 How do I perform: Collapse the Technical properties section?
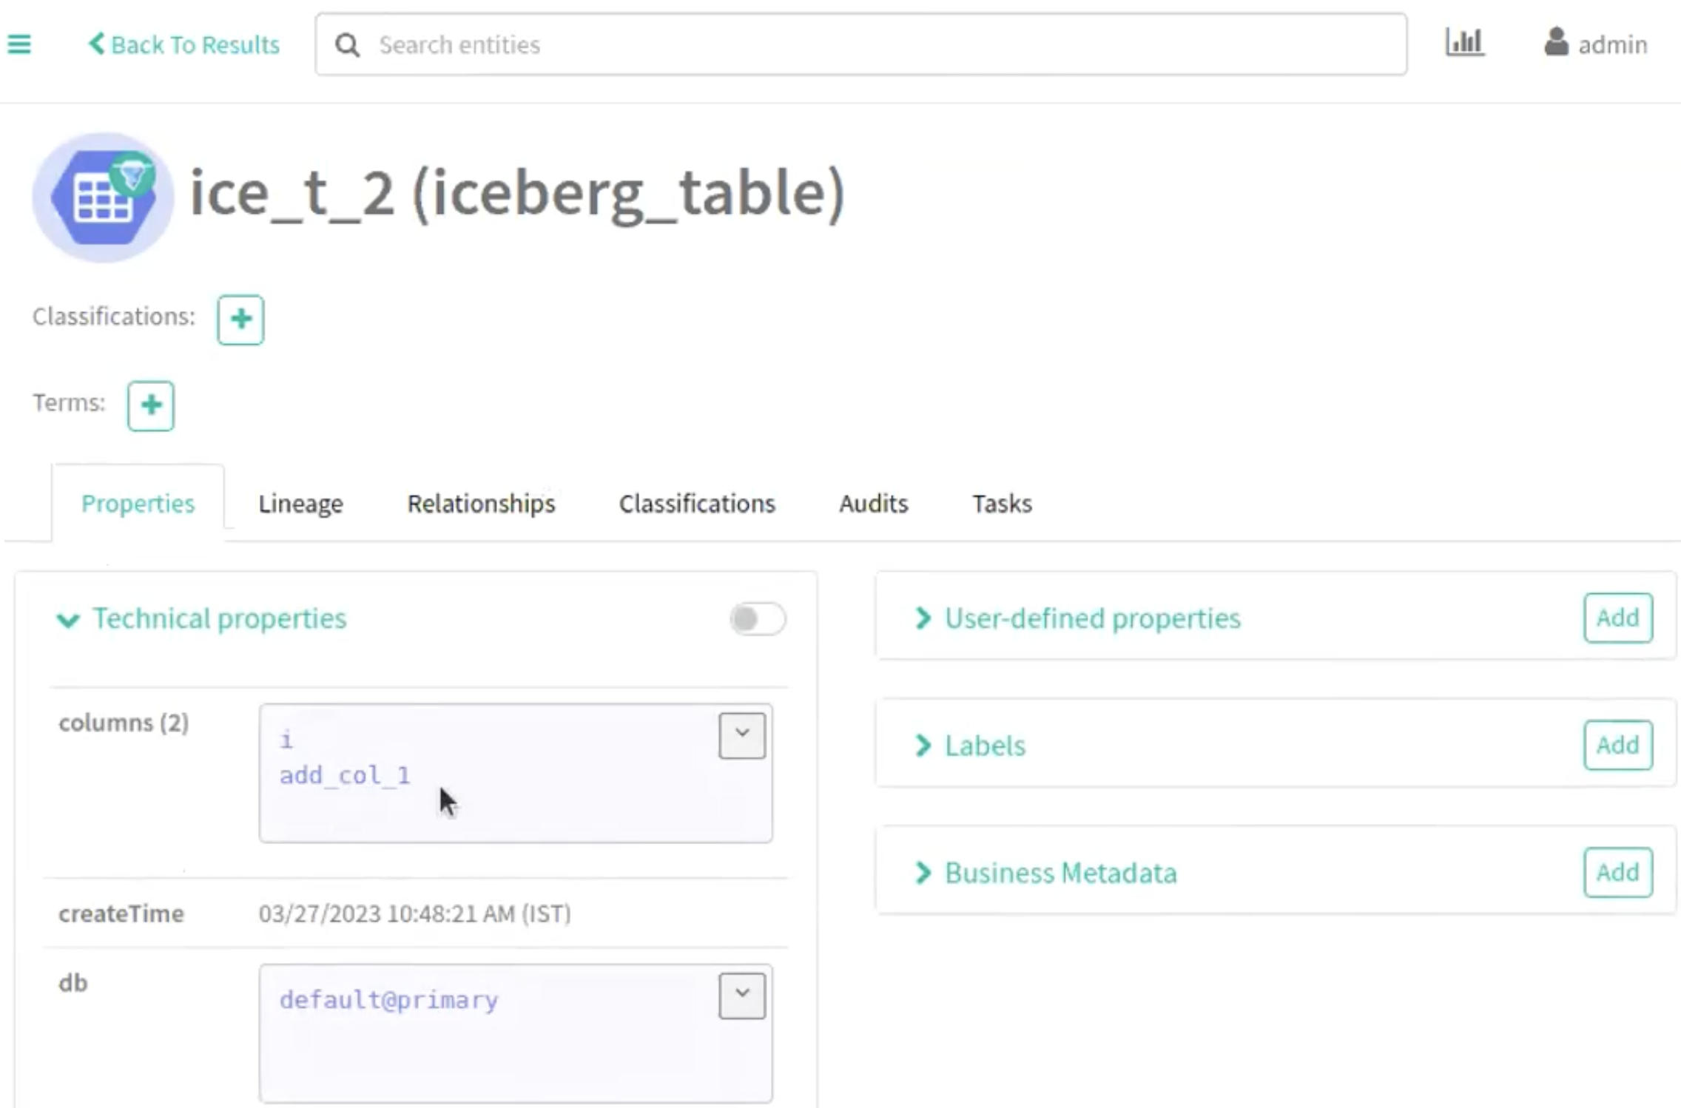tap(68, 619)
